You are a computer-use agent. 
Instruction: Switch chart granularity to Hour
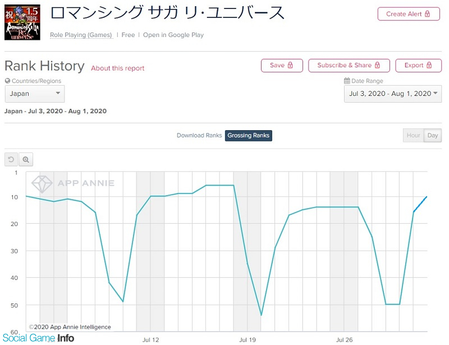point(413,135)
